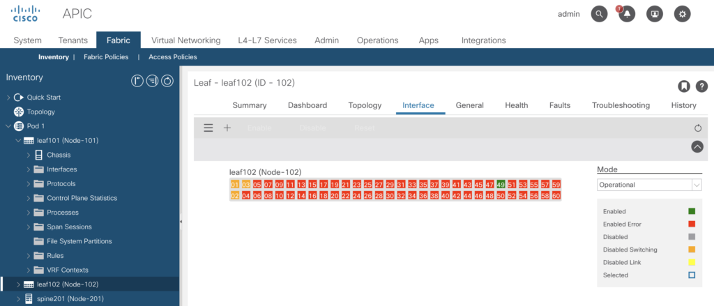This screenshot has width=714, height=306.
Task: Expand leaf102 (Node-102) tree node
Action: point(18,284)
